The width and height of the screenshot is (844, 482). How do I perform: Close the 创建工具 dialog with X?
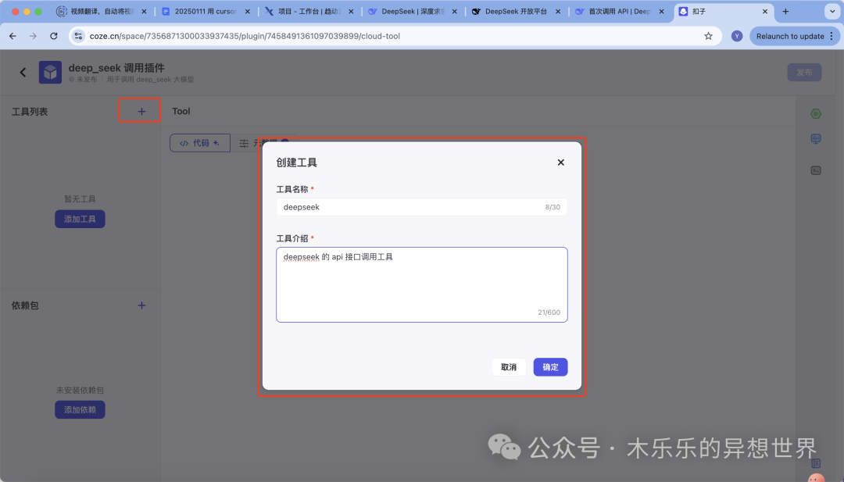[560, 162]
